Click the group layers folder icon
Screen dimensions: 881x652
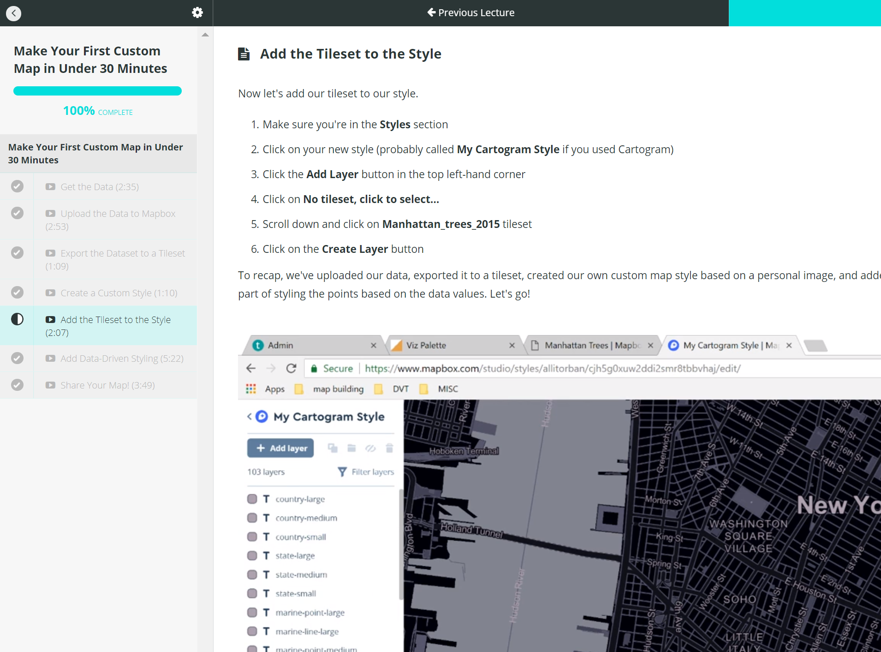(351, 448)
